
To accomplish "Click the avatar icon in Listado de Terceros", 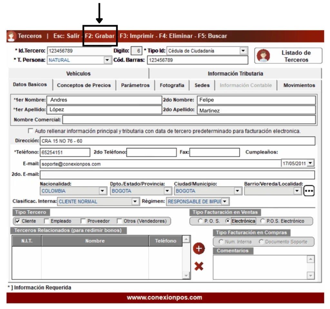I will click(263, 55).
